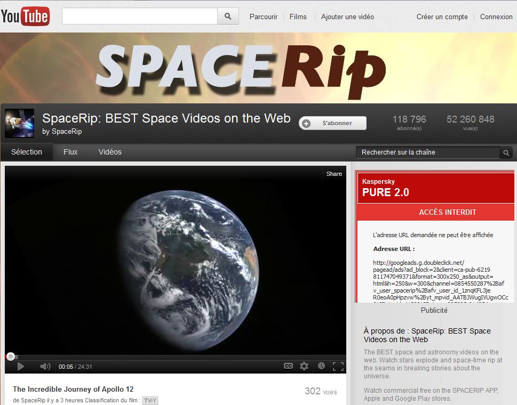The width and height of the screenshot is (517, 405).
Task: Click the '52 260 848' views count
Action: pyautogui.click(x=471, y=119)
